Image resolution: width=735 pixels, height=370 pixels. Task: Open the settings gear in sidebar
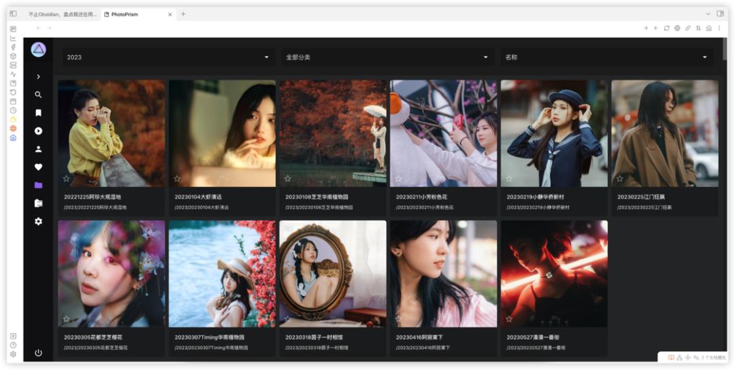(38, 221)
